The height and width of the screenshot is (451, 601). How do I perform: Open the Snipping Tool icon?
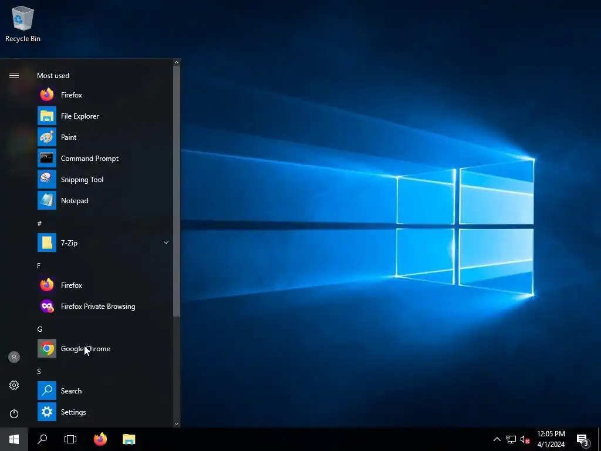pos(47,179)
